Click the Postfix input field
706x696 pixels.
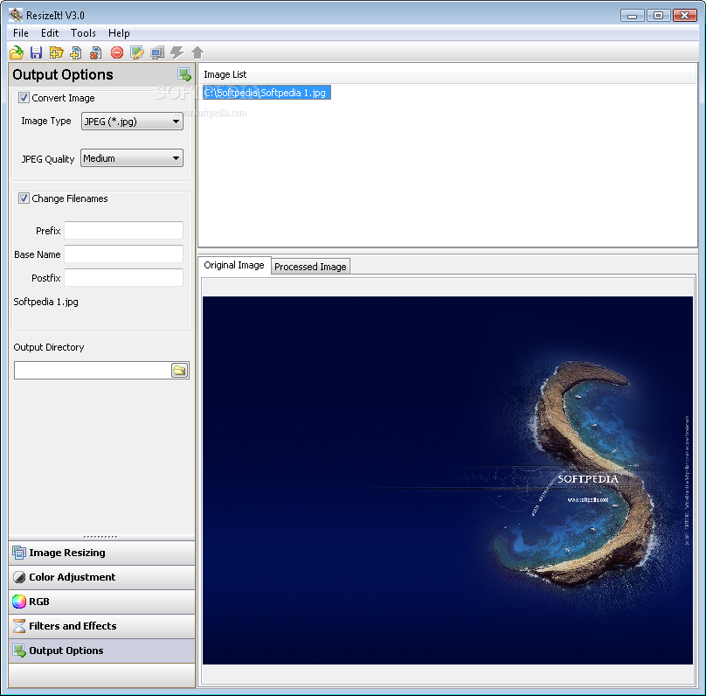tap(123, 277)
